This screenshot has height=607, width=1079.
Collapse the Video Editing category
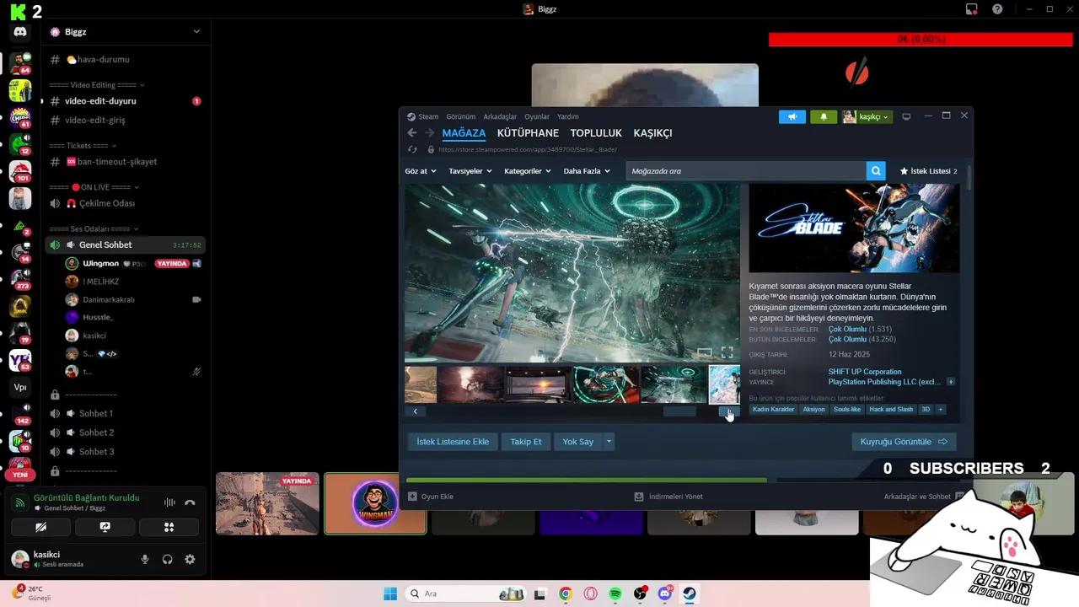coord(96,85)
